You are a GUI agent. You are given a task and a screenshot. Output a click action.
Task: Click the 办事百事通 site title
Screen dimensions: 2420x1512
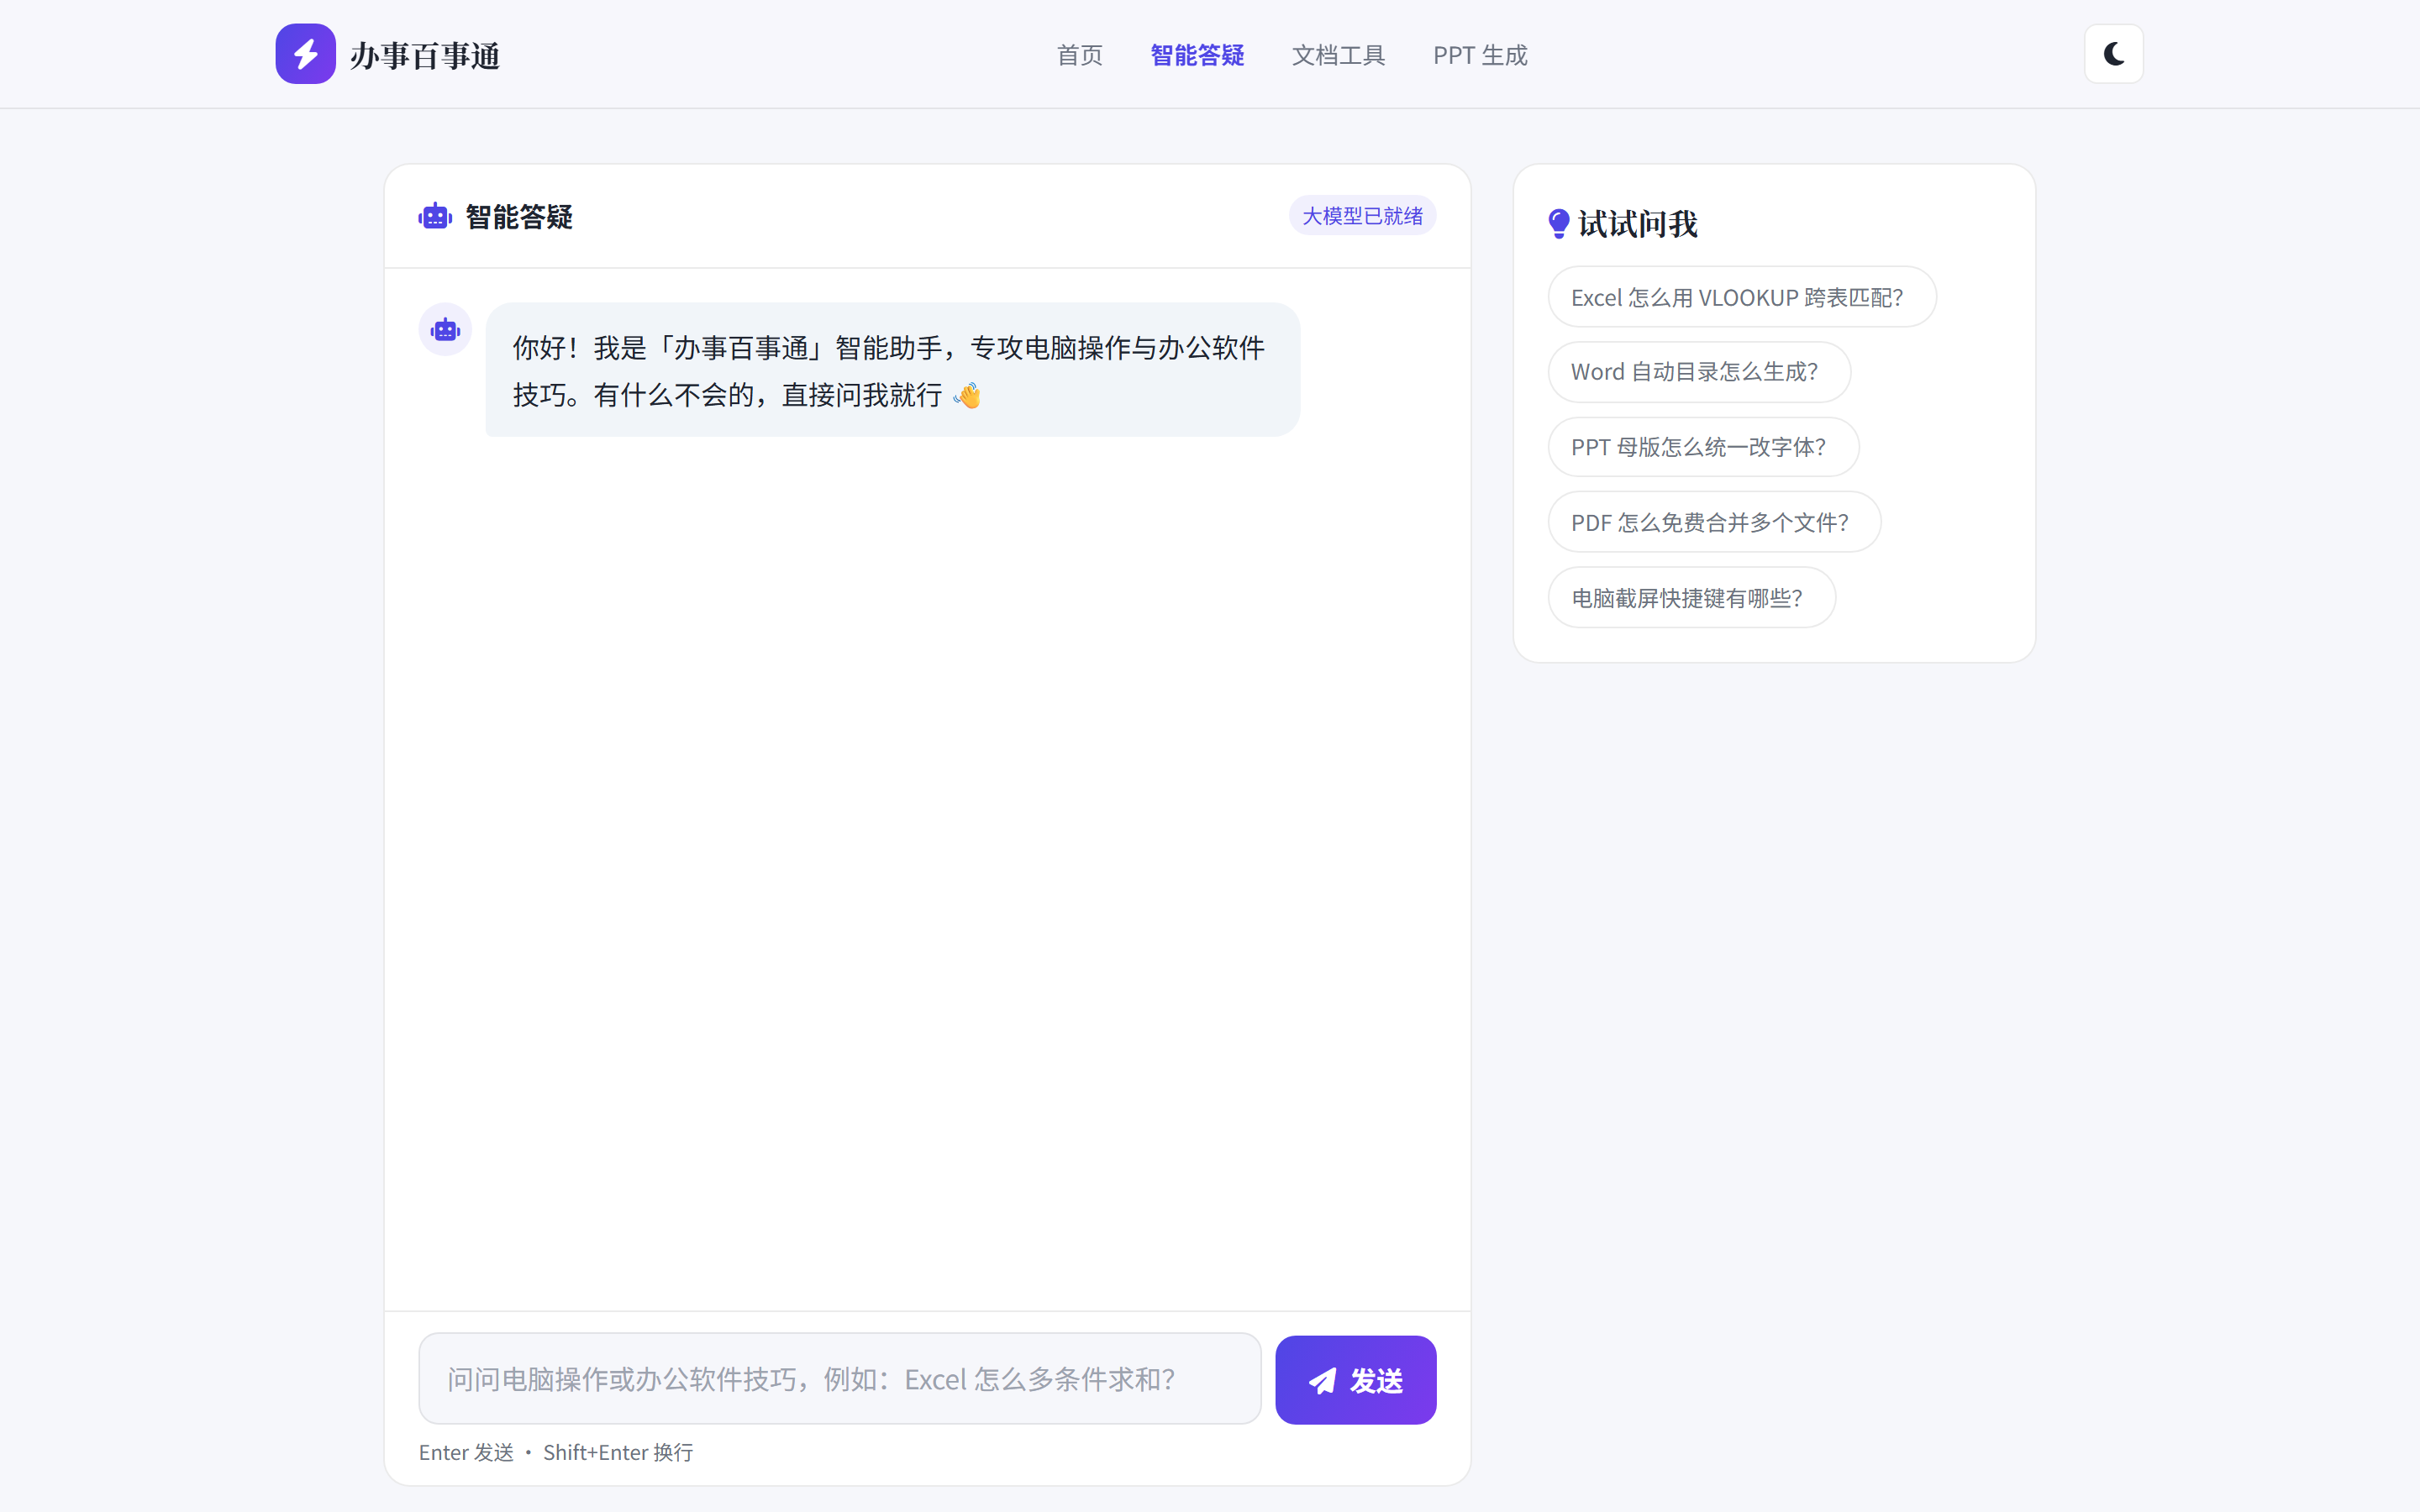(x=425, y=56)
